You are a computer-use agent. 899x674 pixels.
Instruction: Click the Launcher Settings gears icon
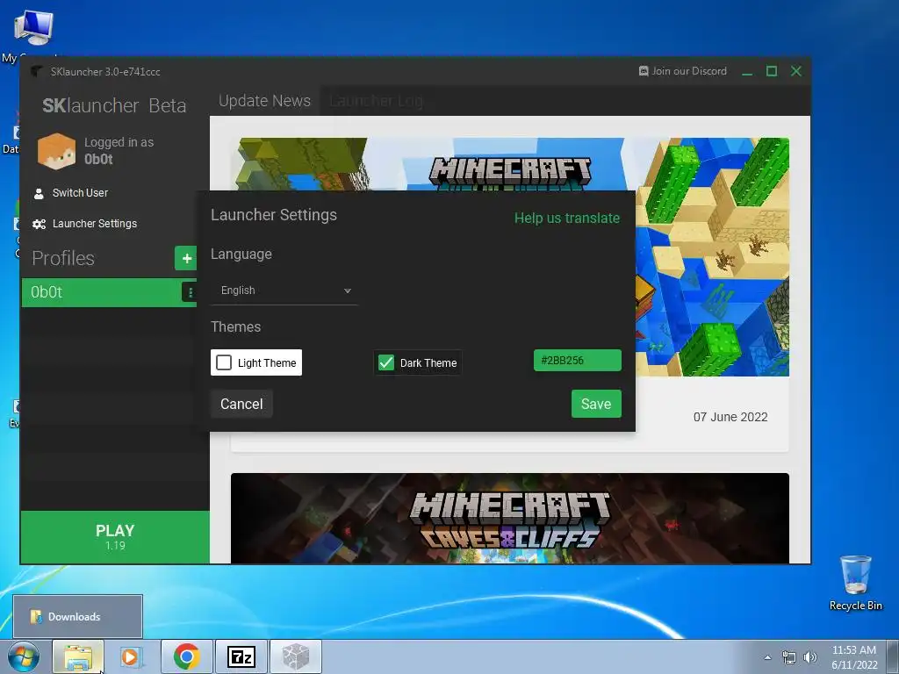coord(39,224)
